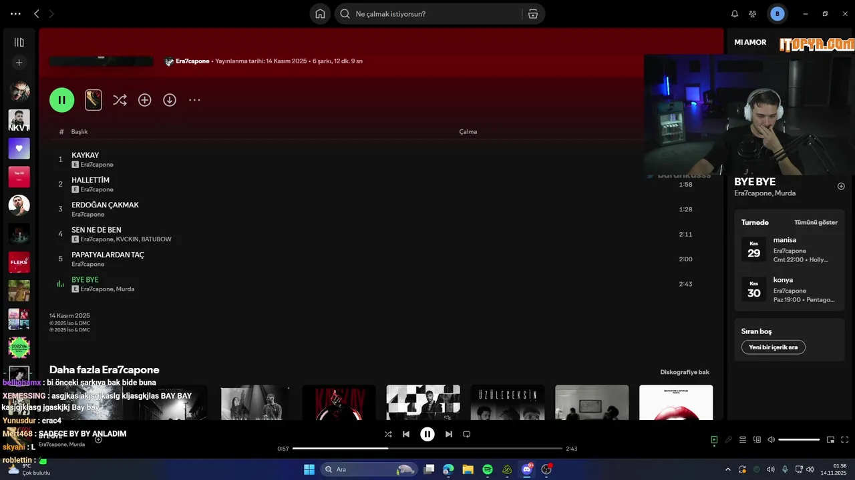Open the konya concert on Kas 30
855x480 pixels.
(790, 289)
